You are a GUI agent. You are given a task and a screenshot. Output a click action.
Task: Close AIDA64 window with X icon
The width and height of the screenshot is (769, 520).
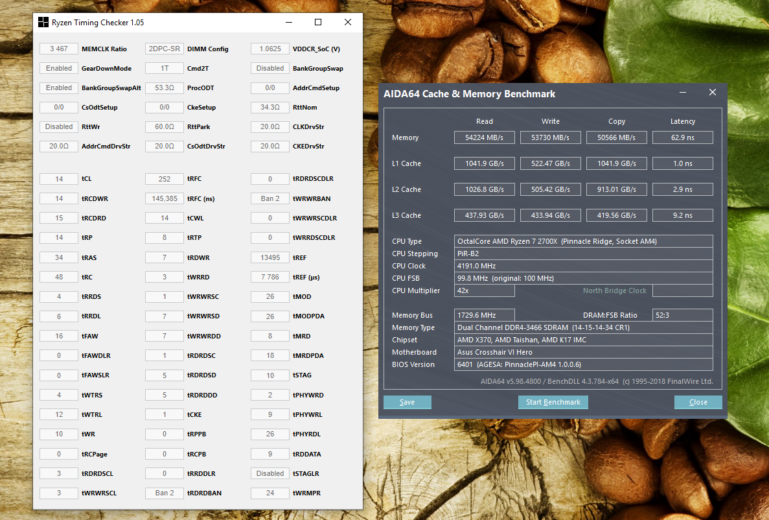click(713, 92)
